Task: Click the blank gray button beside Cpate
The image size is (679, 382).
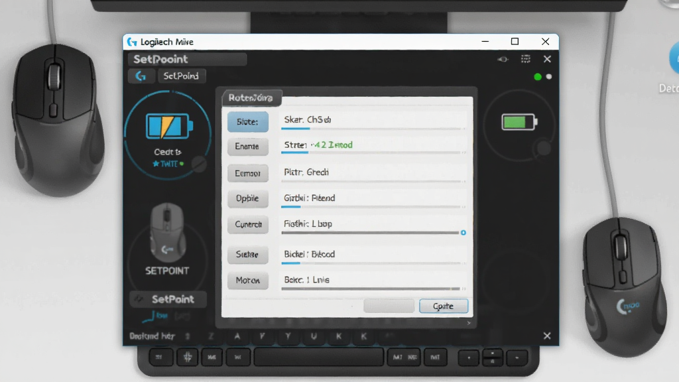Action: (389, 306)
